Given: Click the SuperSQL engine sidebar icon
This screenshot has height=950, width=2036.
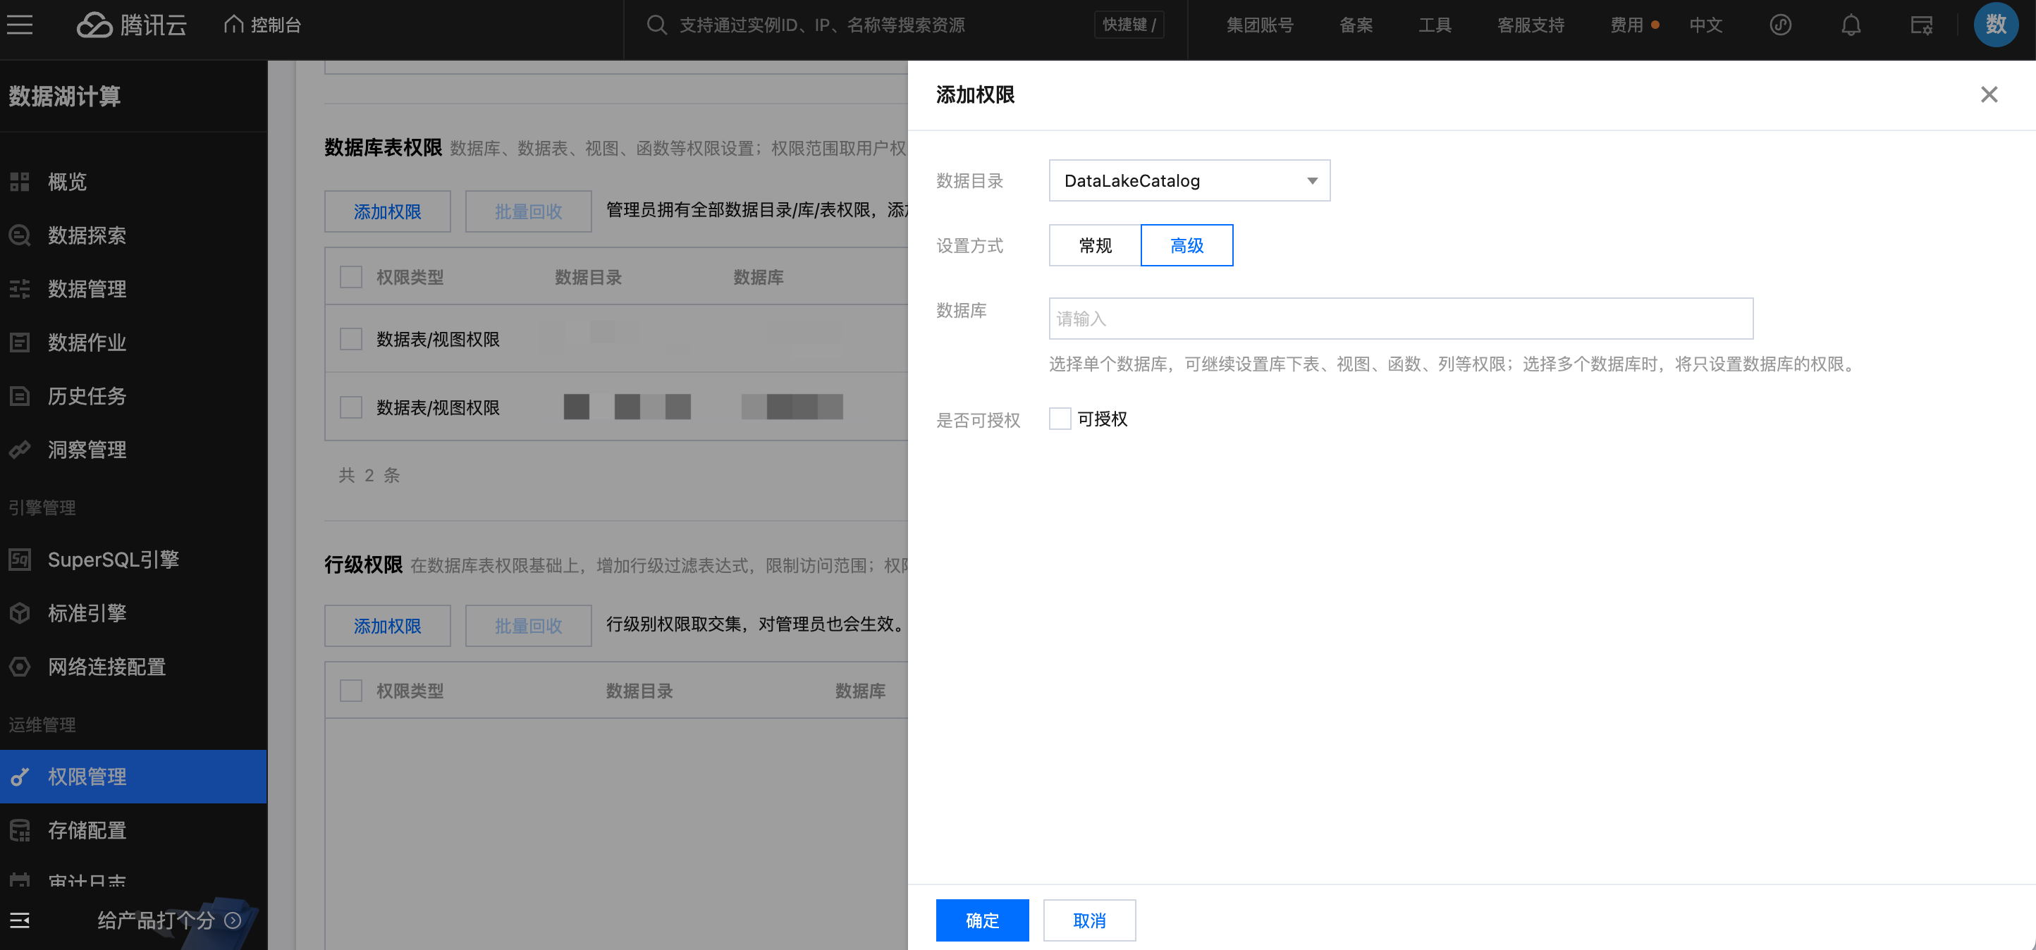Looking at the screenshot, I should (x=20, y=560).
